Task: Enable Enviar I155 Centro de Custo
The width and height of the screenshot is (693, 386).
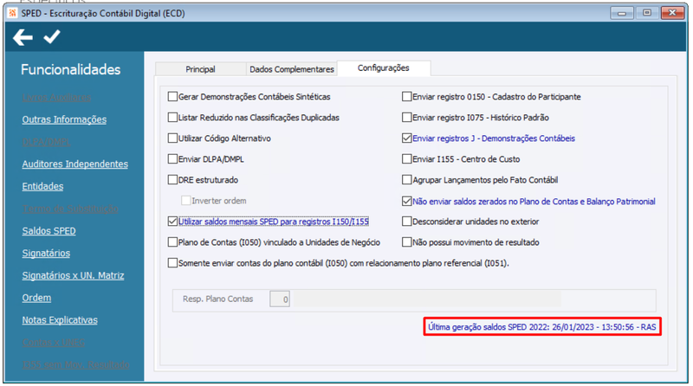Action: point(406,159)
